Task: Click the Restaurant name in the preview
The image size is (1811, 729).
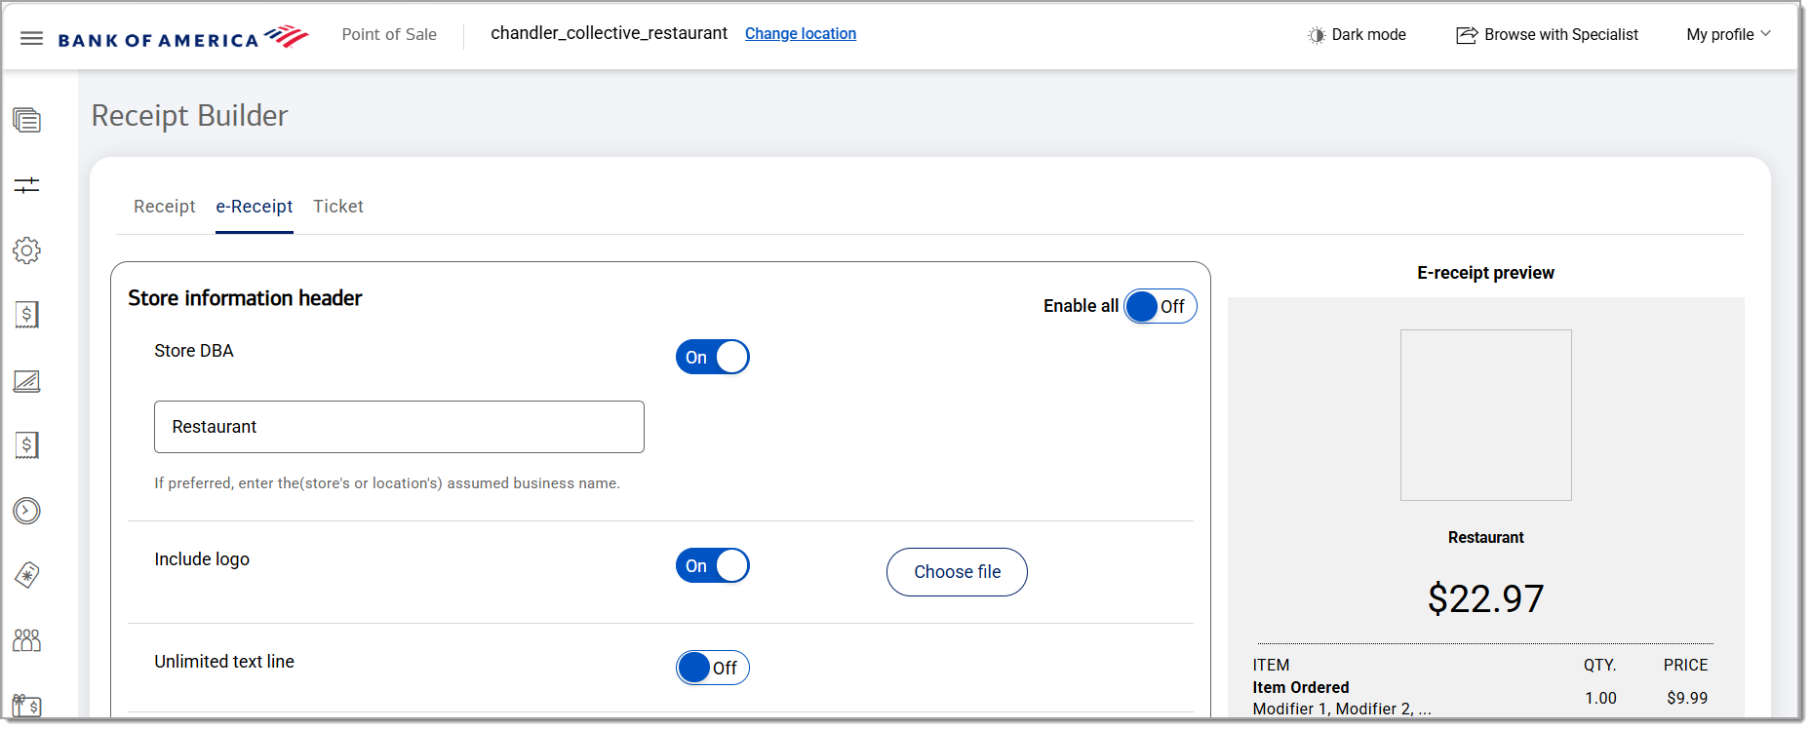Action: tap(1486, 538)
